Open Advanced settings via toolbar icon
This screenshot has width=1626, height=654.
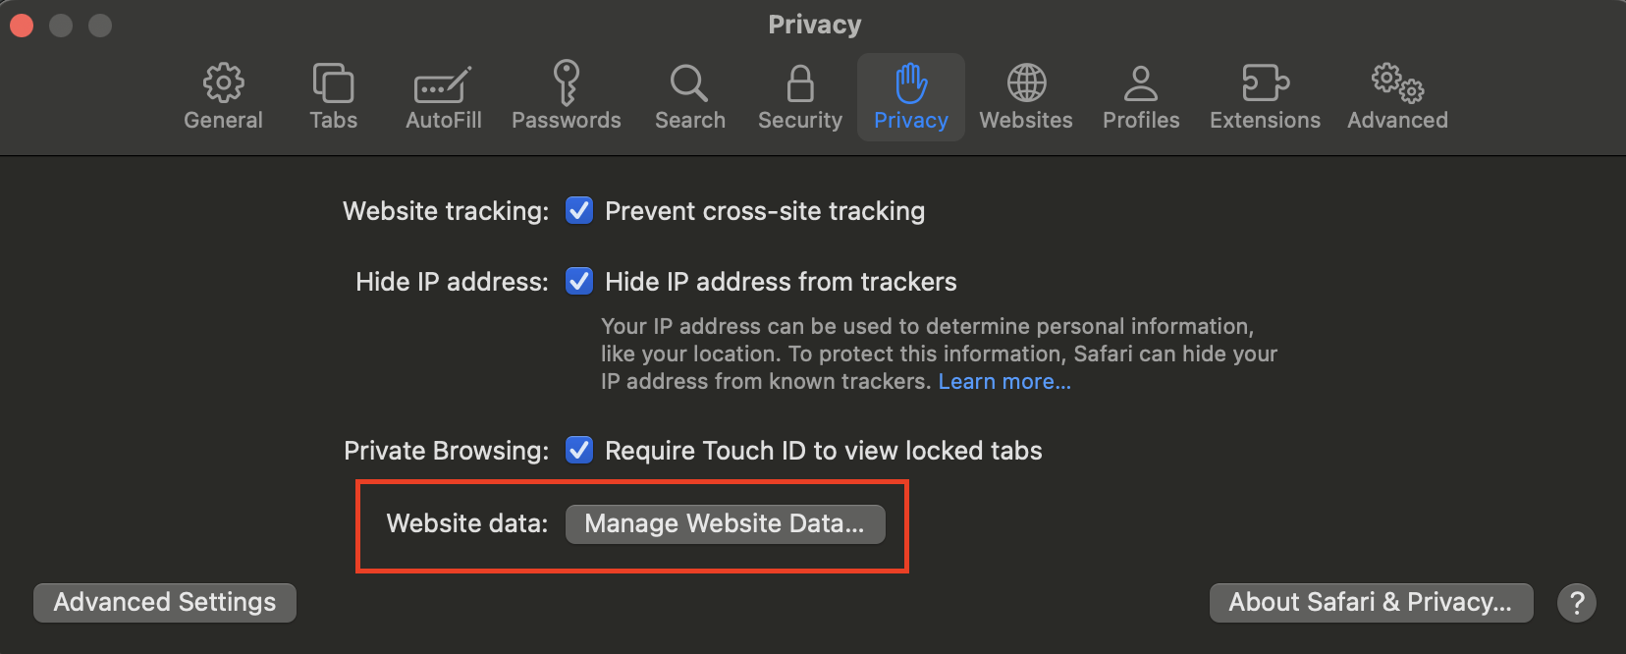pyautogui.click(x=1396, y=96)
